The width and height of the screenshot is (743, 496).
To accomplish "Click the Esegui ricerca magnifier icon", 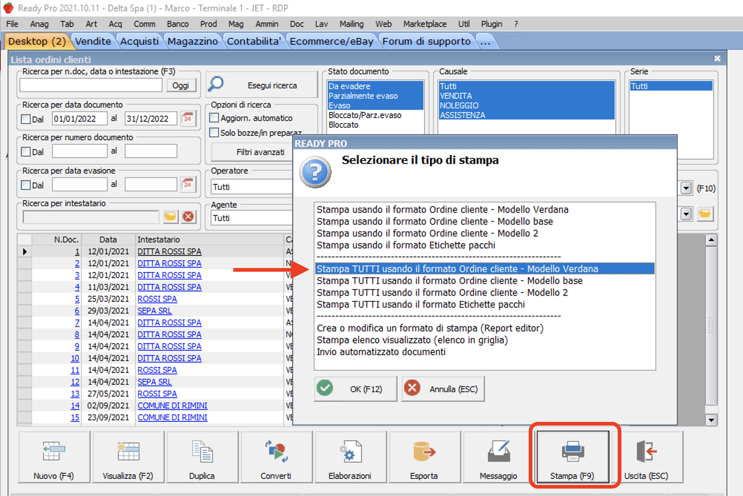I will pyautogui.click(x=216, y=85).
